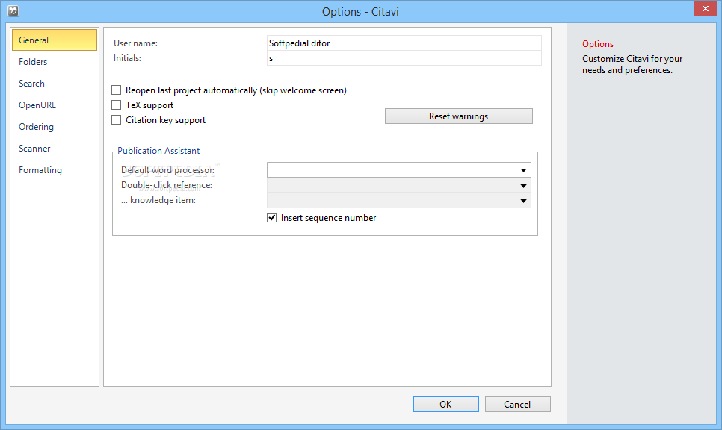
Task: Open the Search options category
Action: coord(55,84)
